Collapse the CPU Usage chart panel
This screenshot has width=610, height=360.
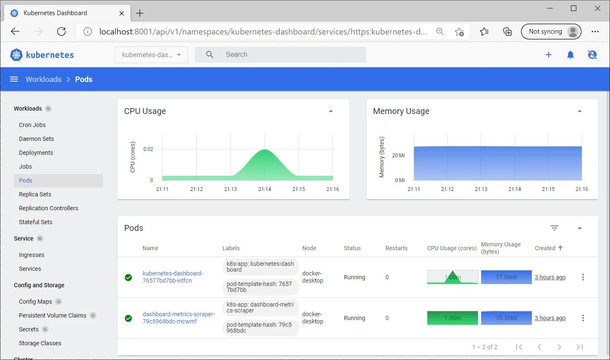[x=331, y=111]
